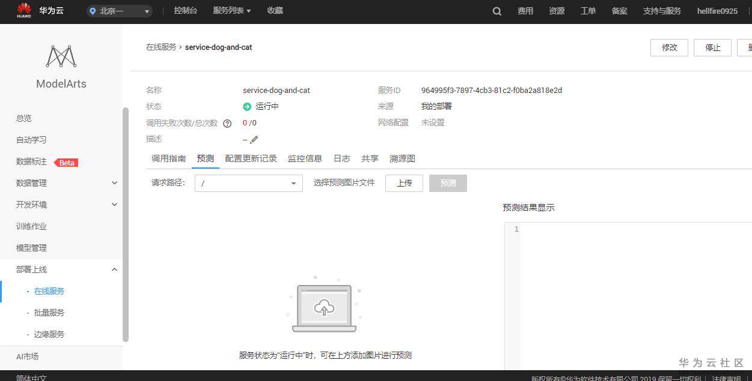752x381 pixels.
Task: Click the service ID value 964995f3-7897-4cb3-81c2-f0ba2a818e2d
Action: (492, 91)
